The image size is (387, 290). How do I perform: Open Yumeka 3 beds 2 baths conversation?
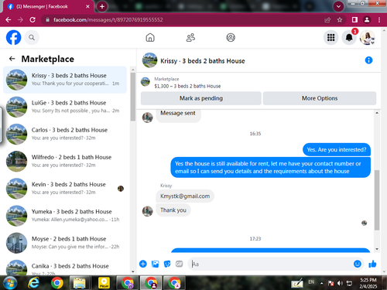click(x=65, y=216)
